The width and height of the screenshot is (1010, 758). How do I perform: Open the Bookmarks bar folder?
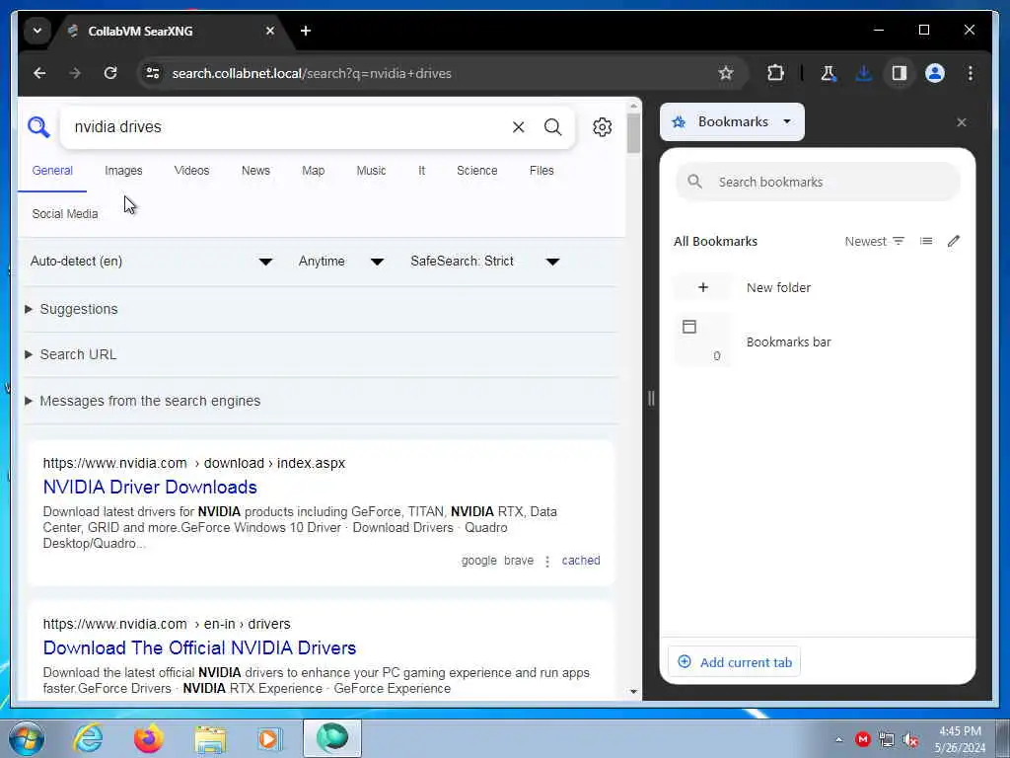(818, 341)
